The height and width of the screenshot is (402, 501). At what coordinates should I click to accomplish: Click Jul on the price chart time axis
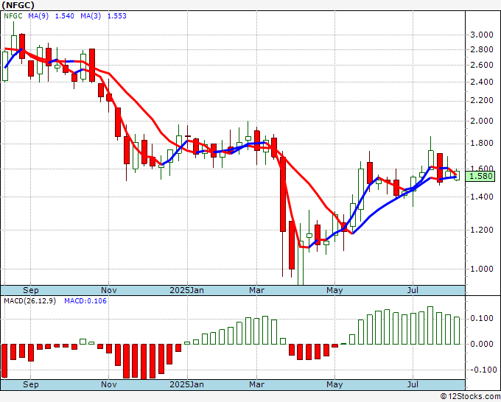point(413,290)
